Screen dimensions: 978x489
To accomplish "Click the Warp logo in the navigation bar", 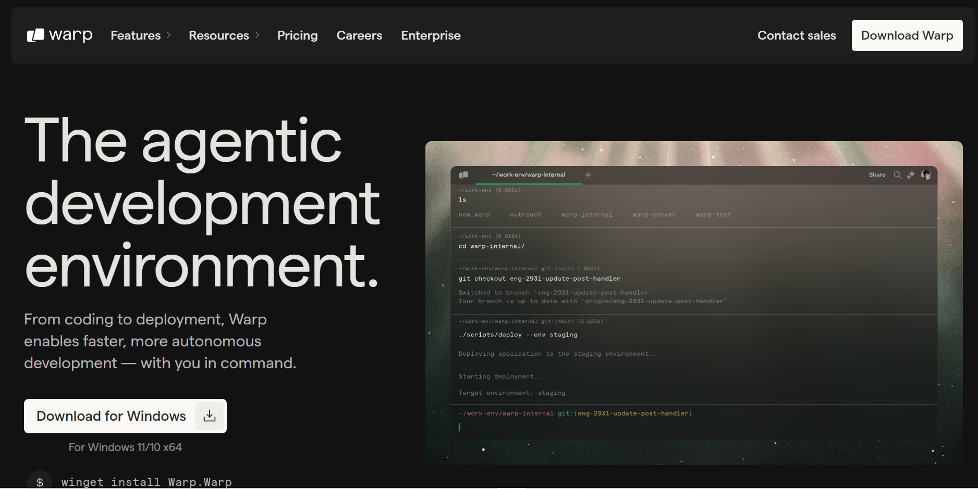I will 59,35.
